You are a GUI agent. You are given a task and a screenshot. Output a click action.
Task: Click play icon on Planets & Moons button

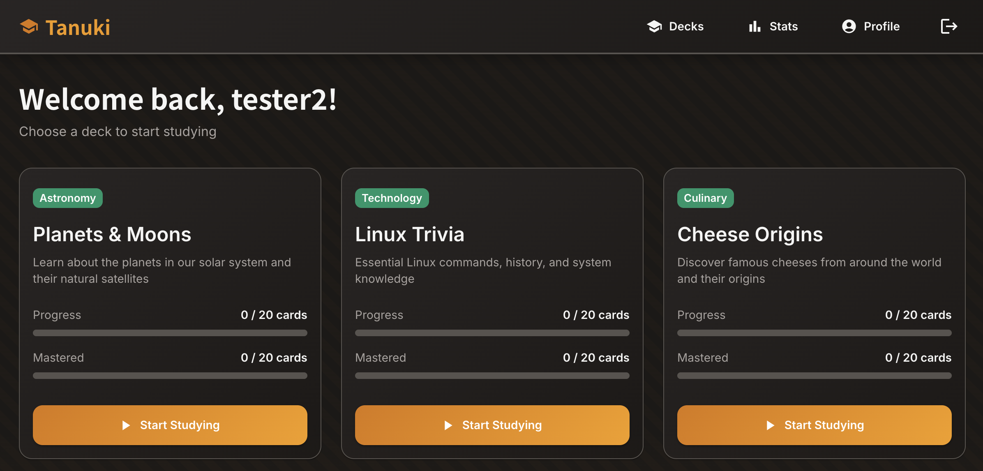click(126, 425)
